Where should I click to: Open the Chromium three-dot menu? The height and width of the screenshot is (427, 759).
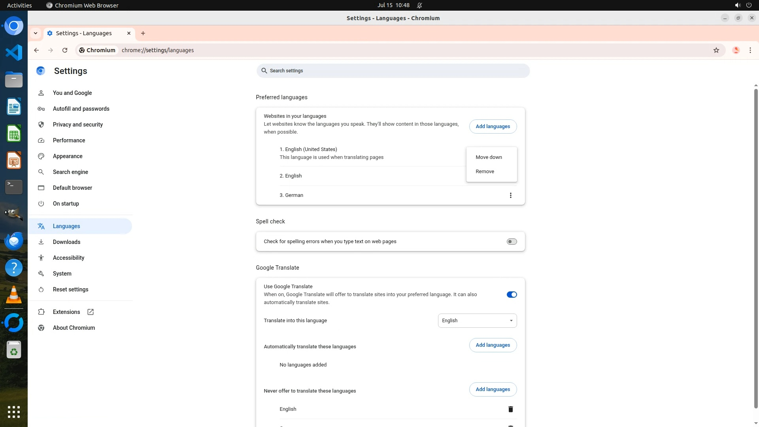click(750, 50)
